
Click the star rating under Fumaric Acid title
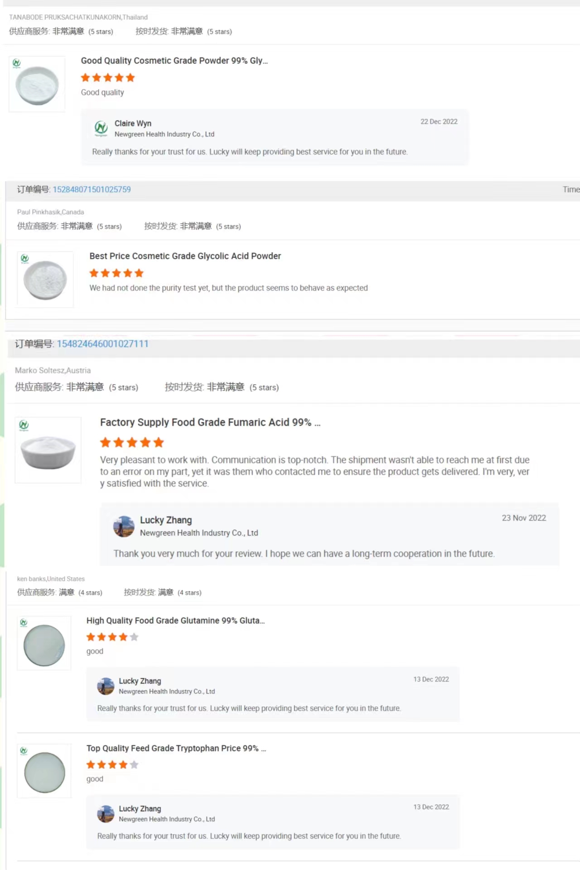tap(132, 442)
